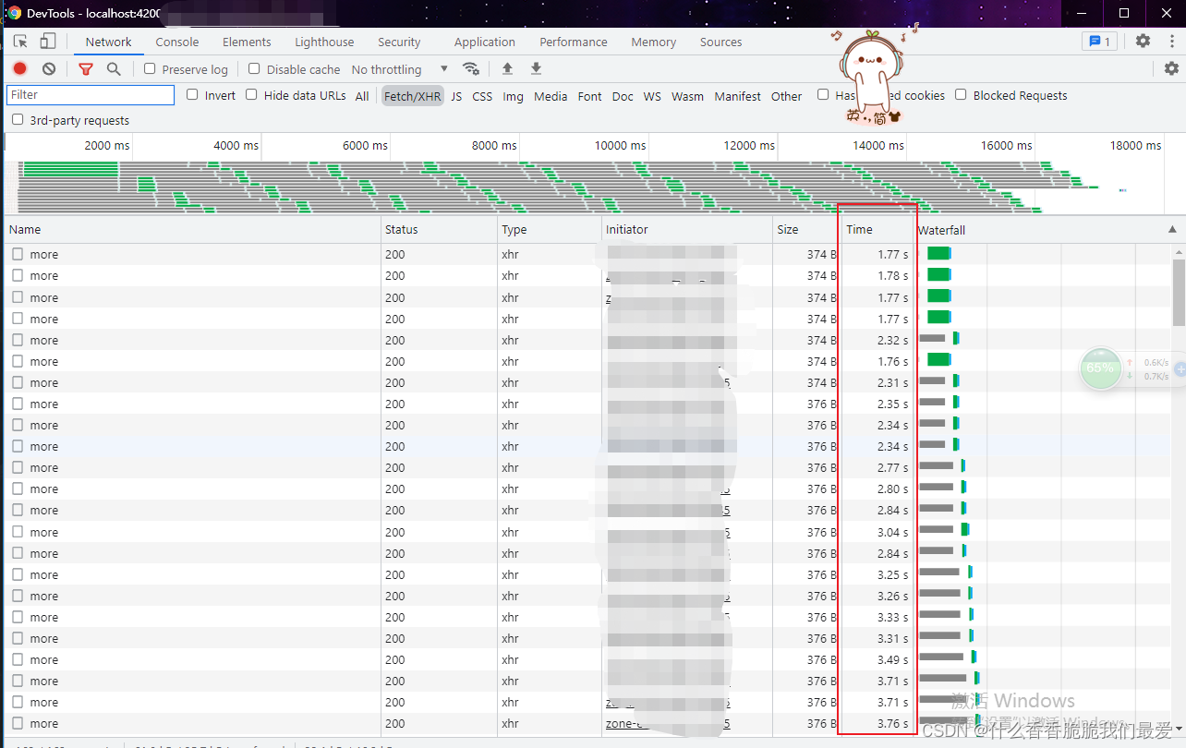Open DevTools settings gear
Screen dimensions: 1186x748
[x=1143, y=41]
